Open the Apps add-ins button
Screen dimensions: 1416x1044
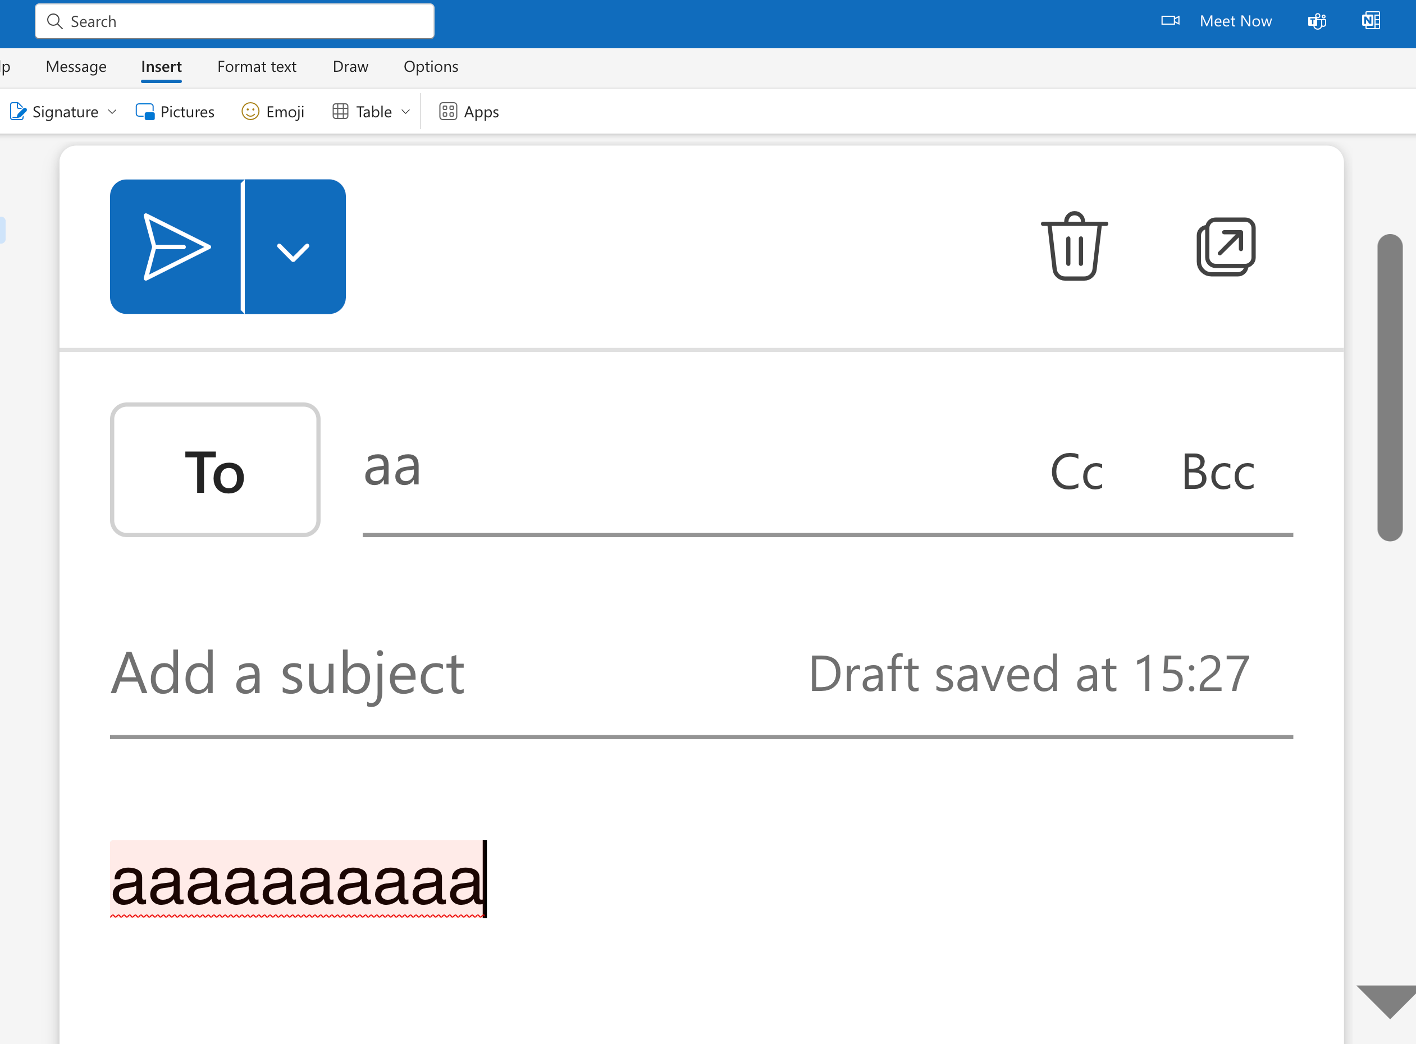(x=469, y=112)
